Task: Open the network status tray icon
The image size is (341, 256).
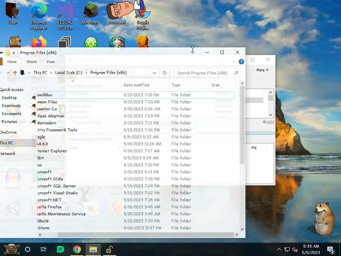Action: tap(287, 249)
